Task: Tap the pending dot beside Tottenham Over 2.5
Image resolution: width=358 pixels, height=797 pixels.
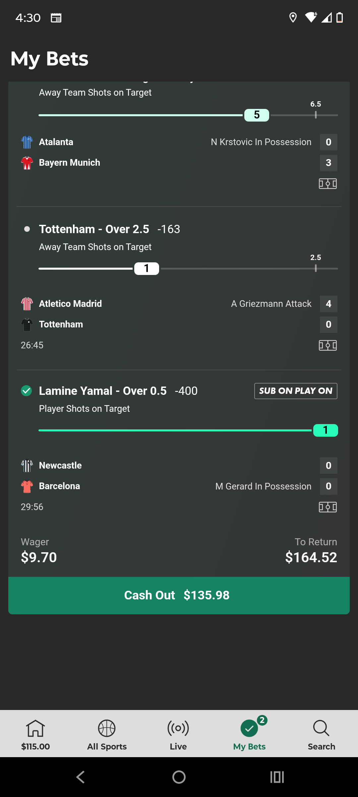Action: 27,229
